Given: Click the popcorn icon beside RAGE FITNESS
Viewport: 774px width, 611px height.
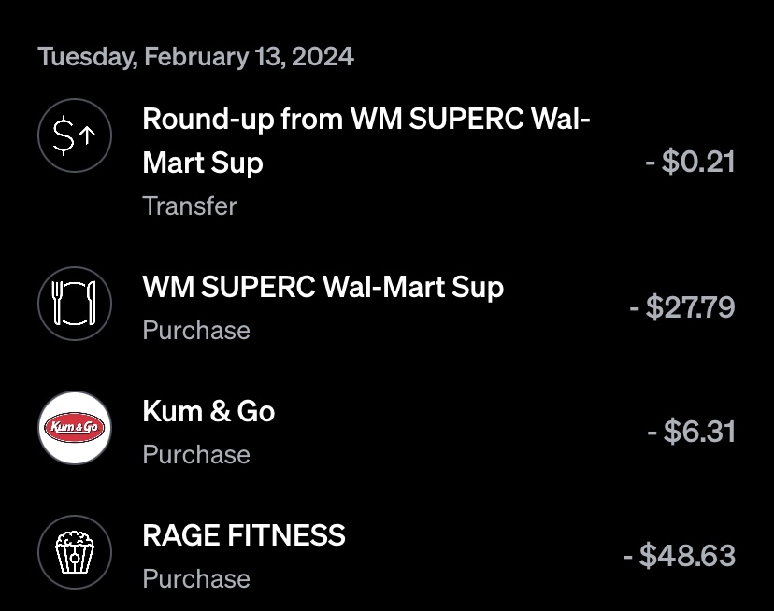Looking at the screenshot, I should pyautogui.click(x=75, y=552).
